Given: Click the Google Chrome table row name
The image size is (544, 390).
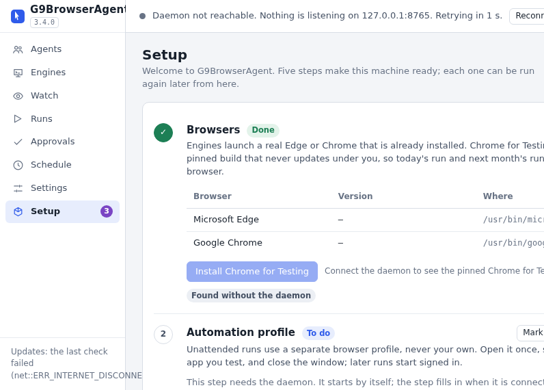Looking at the screenshot, I should pyautogui.click(x=228, y=243).
